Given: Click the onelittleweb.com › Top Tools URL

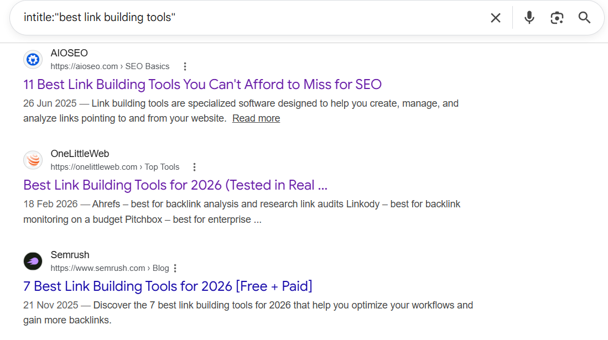Looking at the screenshot, I should tap(115, 167).
